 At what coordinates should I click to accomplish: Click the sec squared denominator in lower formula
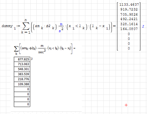click(x=42, y=52)
